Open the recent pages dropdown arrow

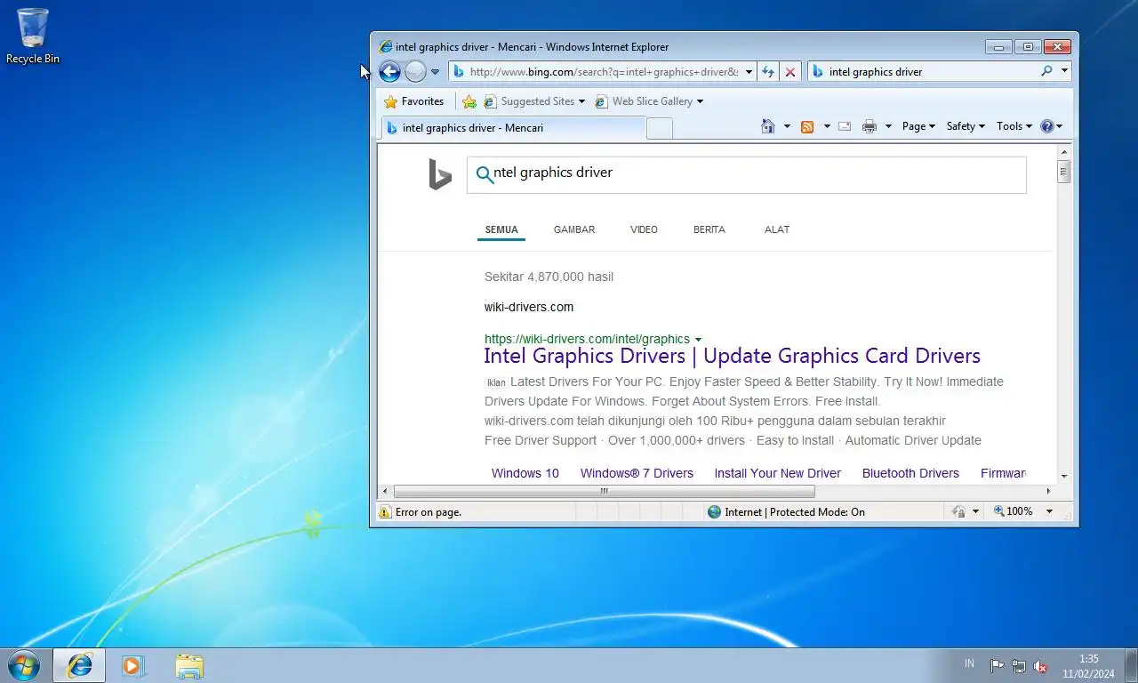[435, 72]
